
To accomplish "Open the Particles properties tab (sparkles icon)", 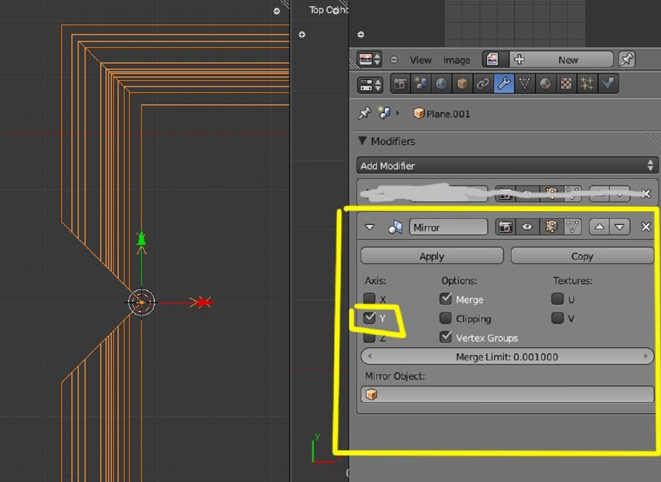I will click(x=586, y=84).
